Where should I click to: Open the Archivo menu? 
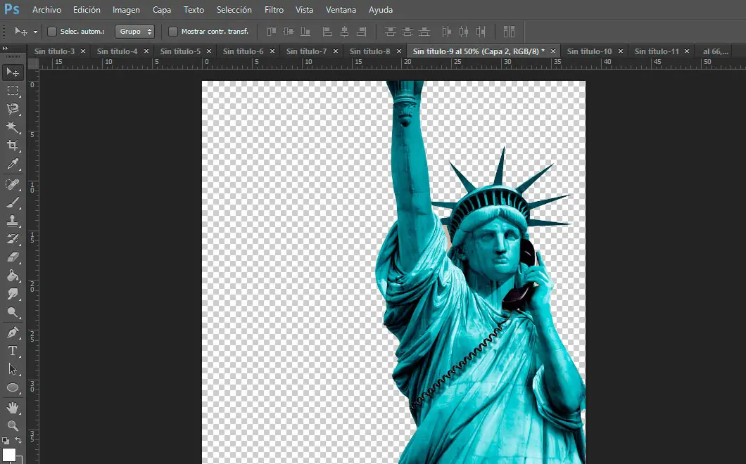(x=46, y=10)
